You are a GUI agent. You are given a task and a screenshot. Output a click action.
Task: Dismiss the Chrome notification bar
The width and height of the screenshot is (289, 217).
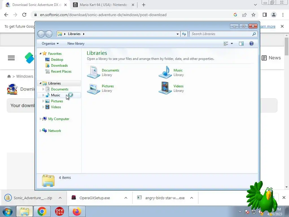[282, 26]
